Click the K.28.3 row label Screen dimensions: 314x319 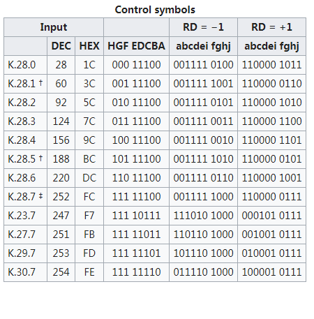point(22,121)
